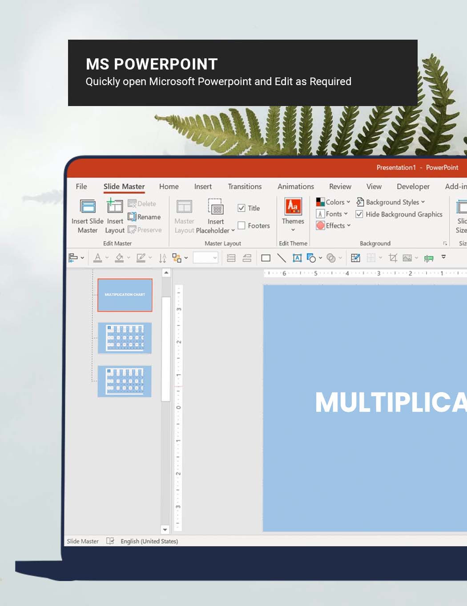Select the Rectangle shape icon

coord(266,258)
